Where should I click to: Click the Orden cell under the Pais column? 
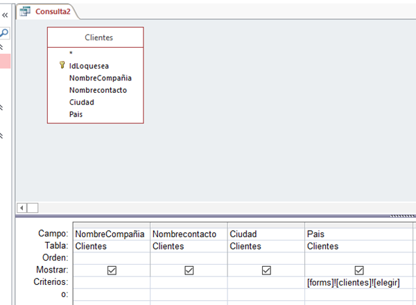pos(358,258)
